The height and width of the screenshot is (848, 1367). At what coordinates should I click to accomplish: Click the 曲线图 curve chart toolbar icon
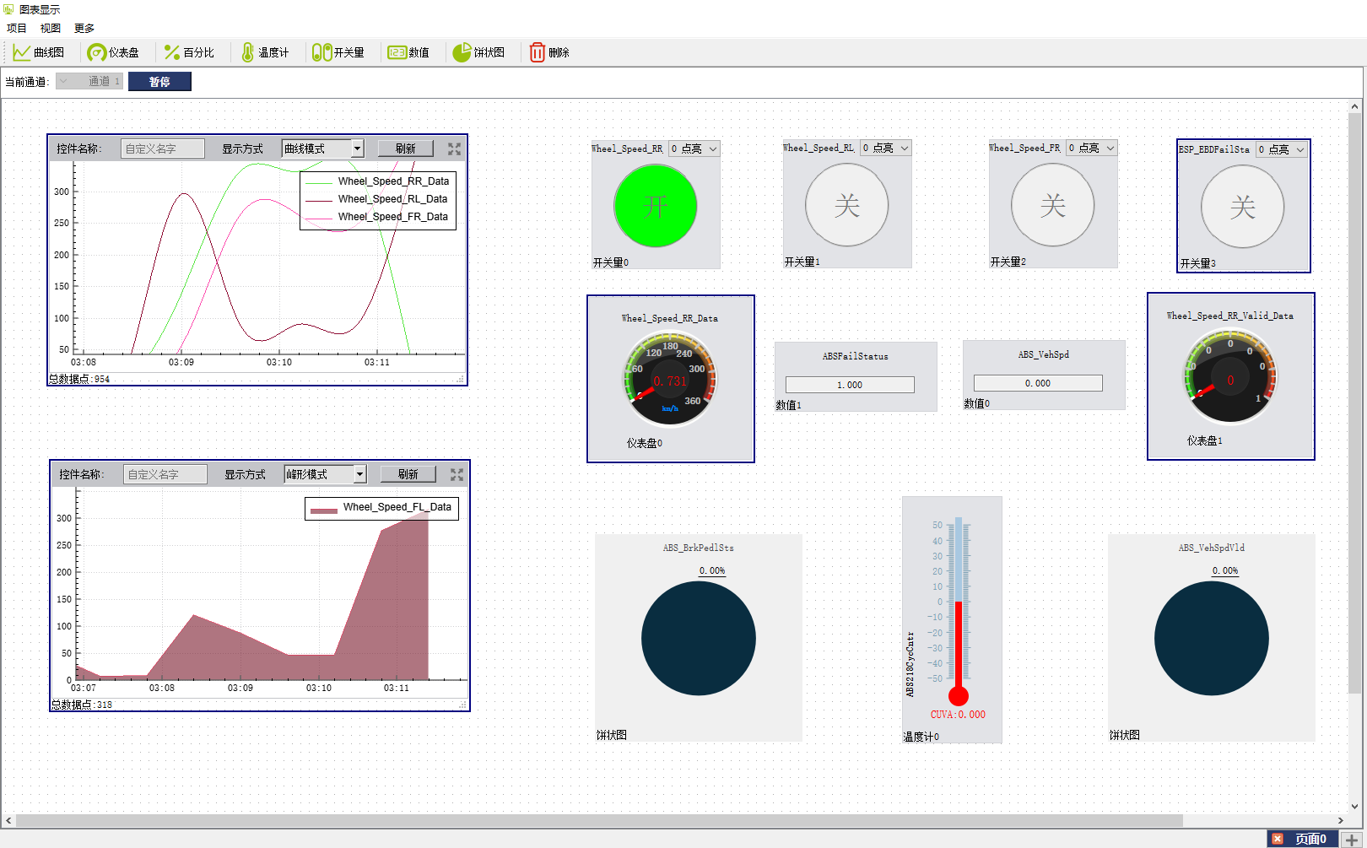(x=22, y=52)
